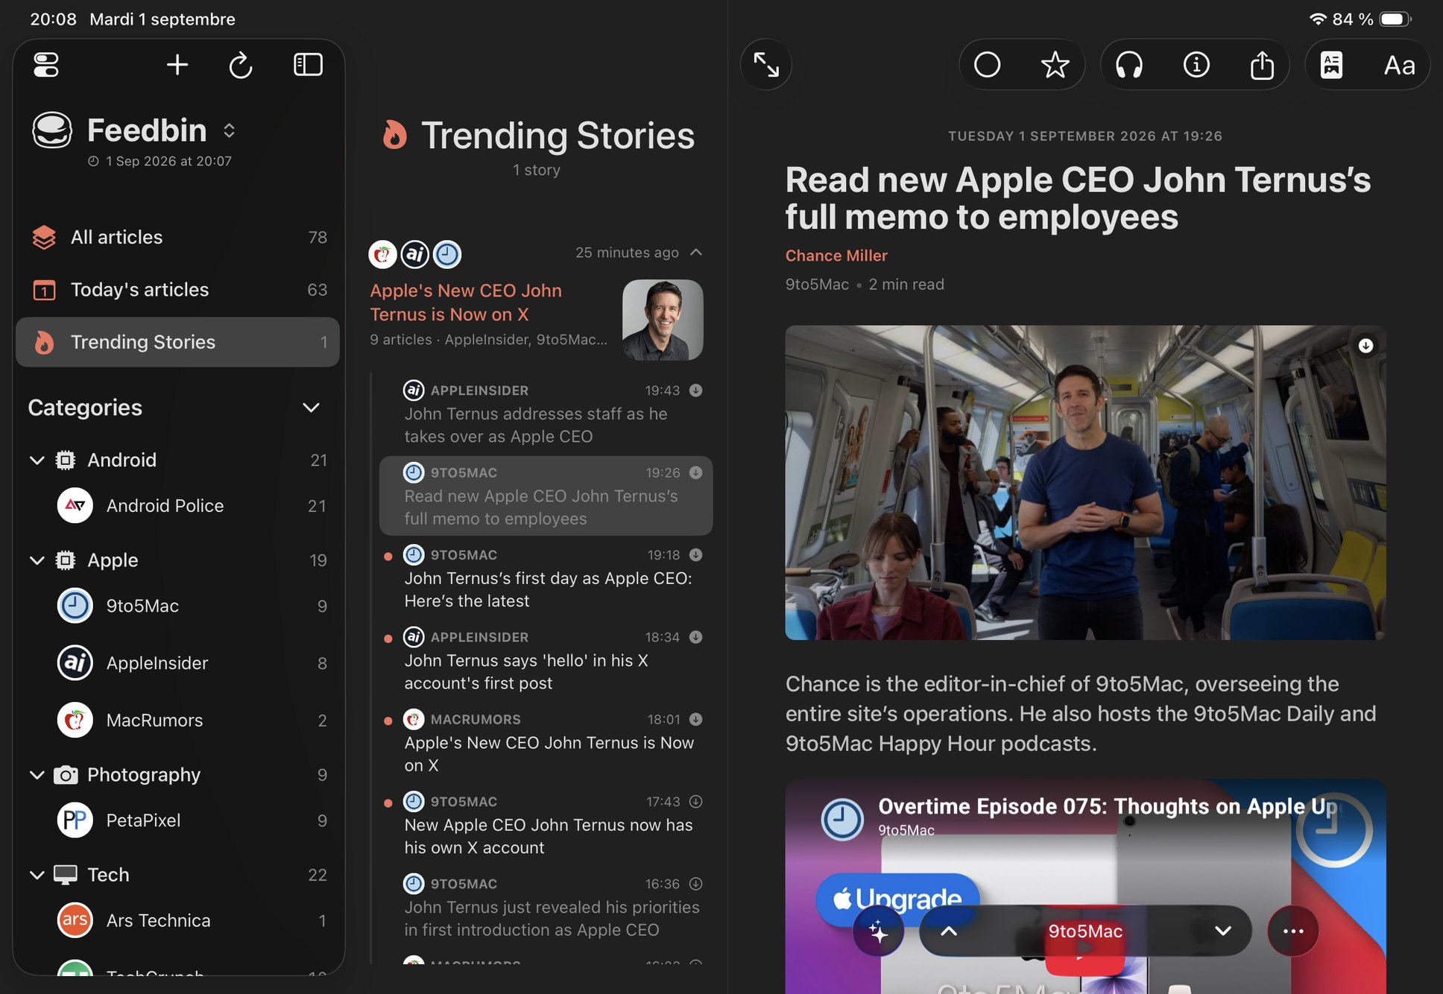Image resolution: width=1443 pixels, height=994 pixels.
Task: Select Today's articles
Action: (177, 289)
